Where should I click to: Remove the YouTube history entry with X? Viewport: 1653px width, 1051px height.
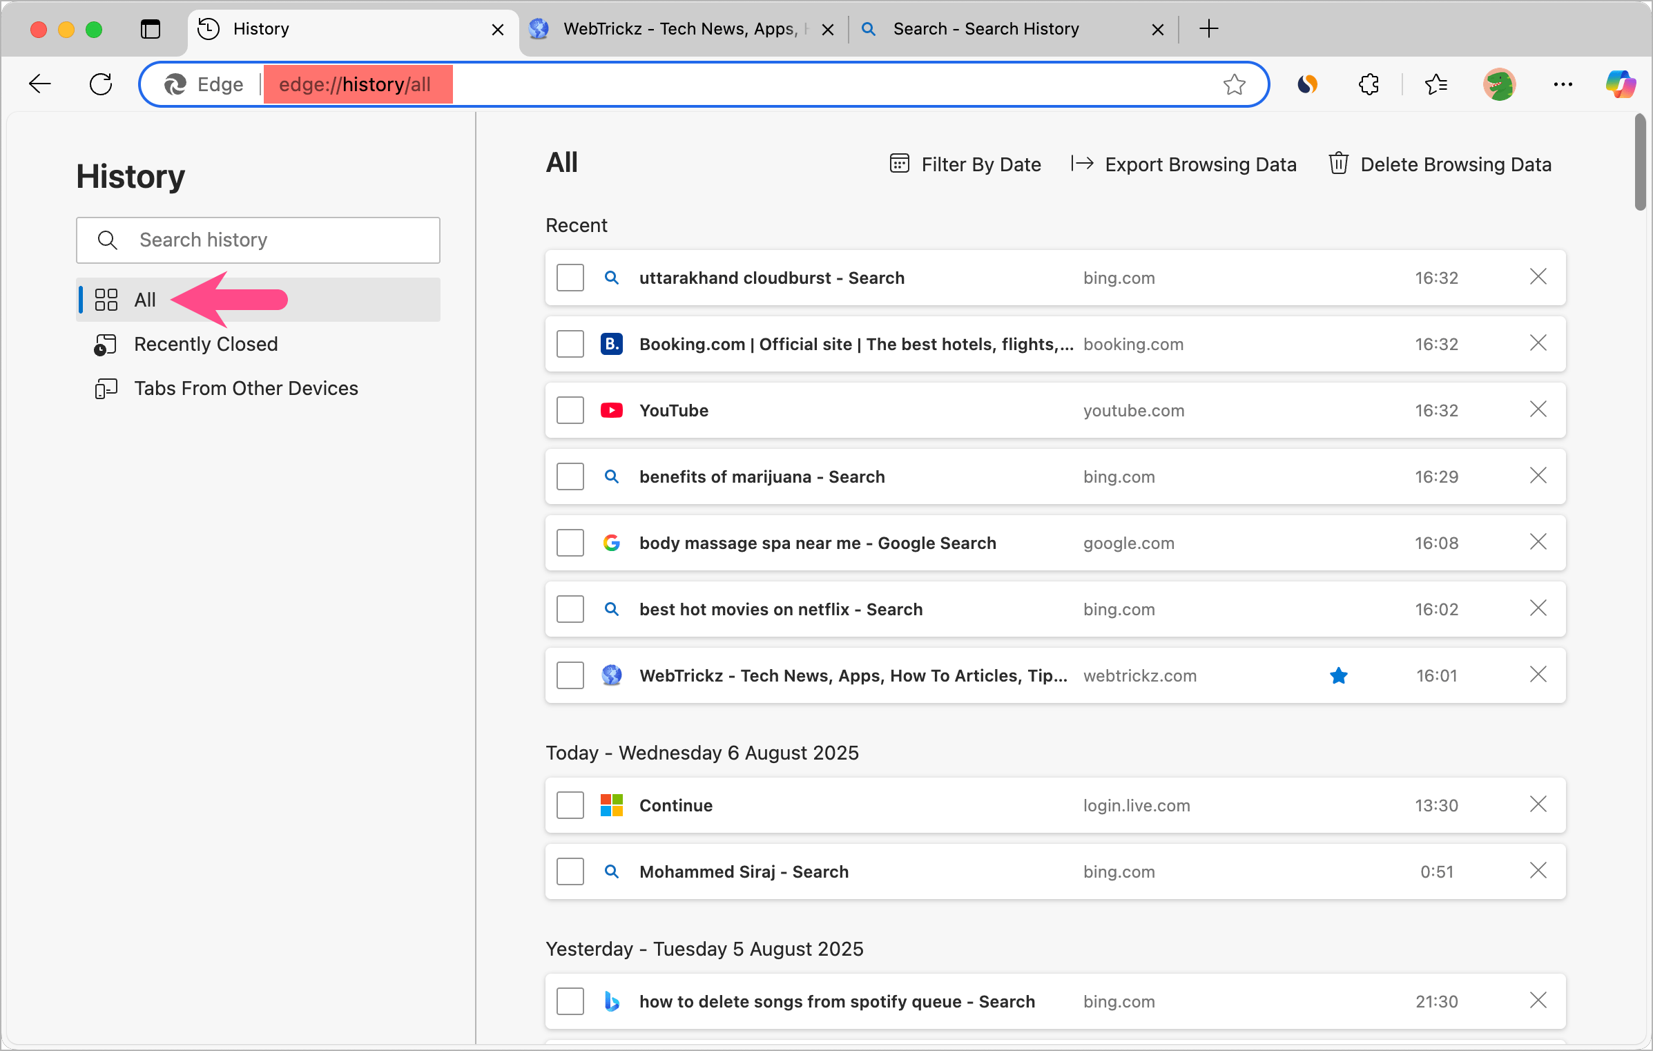(x=1538, y=409)
